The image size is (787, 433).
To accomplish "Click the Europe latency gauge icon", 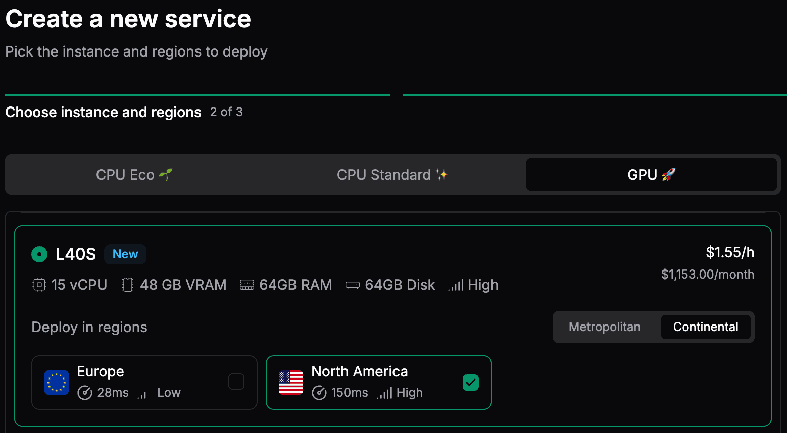I will [85, 393].
